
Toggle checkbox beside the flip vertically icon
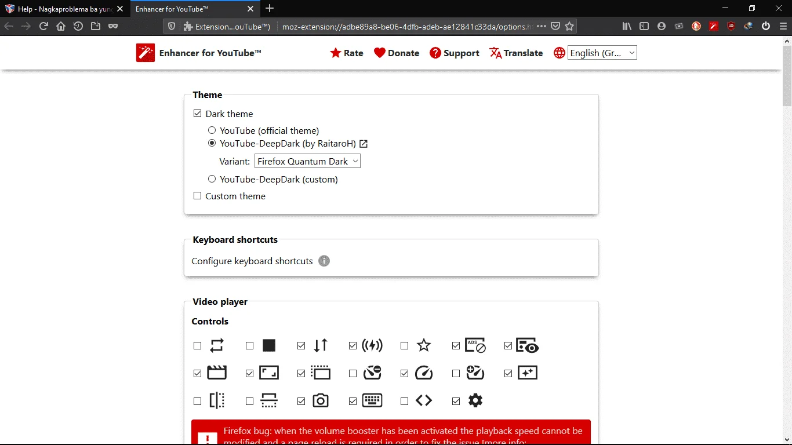click(x=249, y=401)
